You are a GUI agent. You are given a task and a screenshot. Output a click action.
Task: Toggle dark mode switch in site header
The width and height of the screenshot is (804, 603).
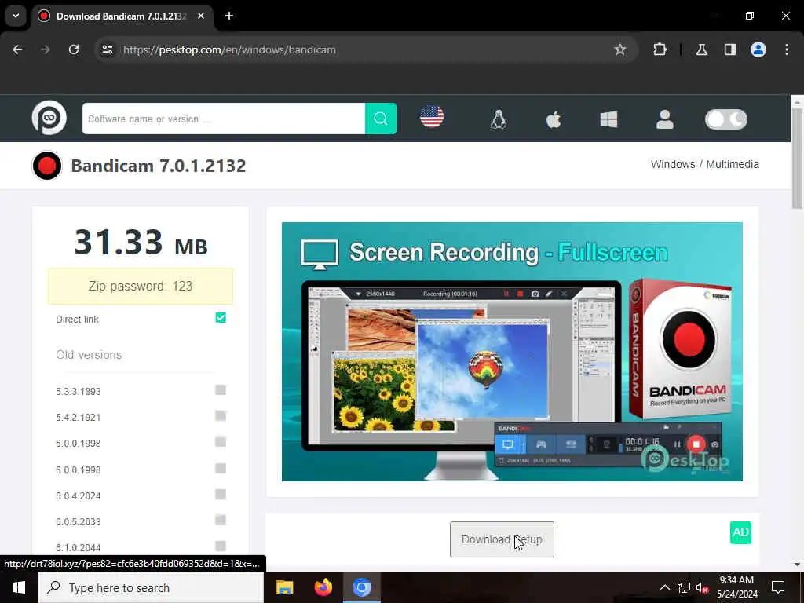pos(726,119)
